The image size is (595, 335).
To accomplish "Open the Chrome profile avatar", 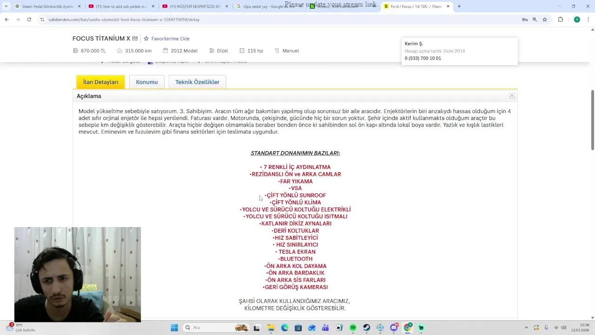I will pos(577,20).
